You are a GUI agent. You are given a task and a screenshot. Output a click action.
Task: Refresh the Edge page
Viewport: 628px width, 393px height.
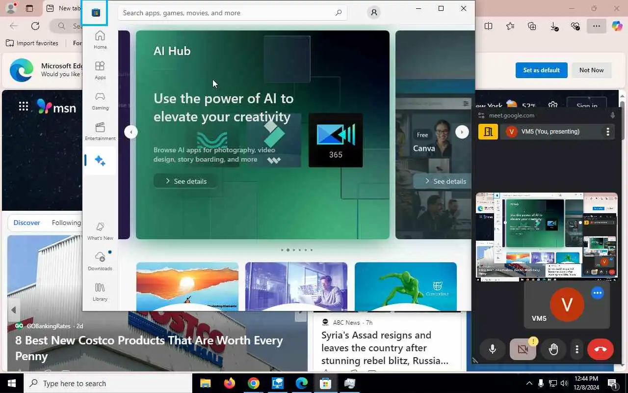35,26
